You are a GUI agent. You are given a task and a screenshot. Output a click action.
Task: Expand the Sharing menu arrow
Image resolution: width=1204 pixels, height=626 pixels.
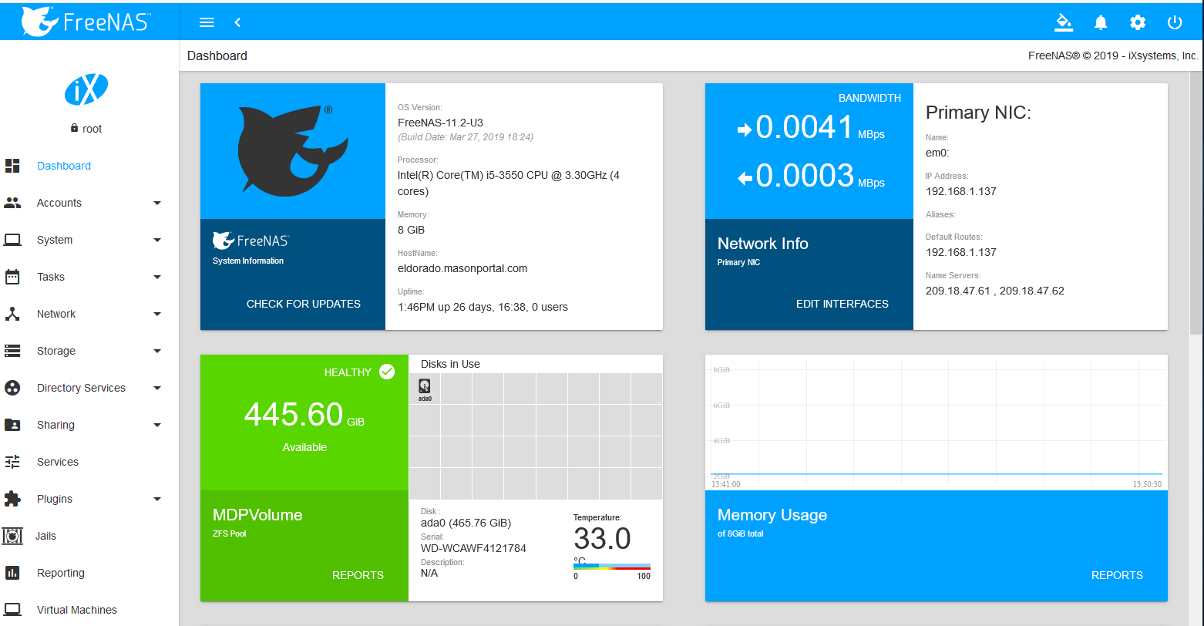click(x=157, y=426)
